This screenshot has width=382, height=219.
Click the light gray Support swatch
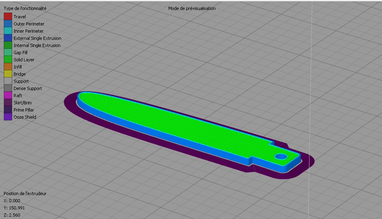(8, 81)
